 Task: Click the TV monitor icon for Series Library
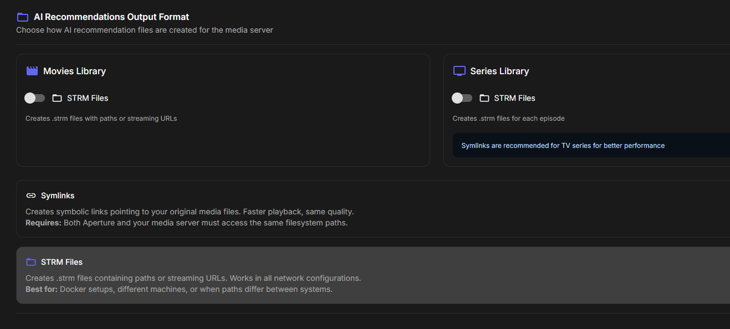tap(459, 71)
